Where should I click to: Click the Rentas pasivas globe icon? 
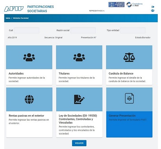tap(29, 99)
